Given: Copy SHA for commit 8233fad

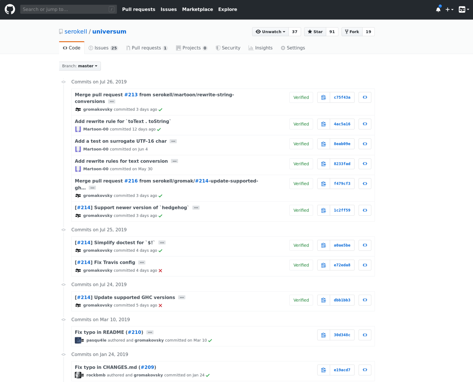Looking at the screenshot, I should point(324,164).
